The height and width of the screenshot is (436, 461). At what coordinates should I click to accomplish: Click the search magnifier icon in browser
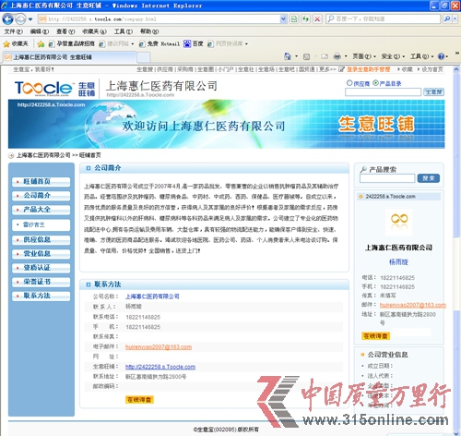pyautogui.click(x=447, y=19)
